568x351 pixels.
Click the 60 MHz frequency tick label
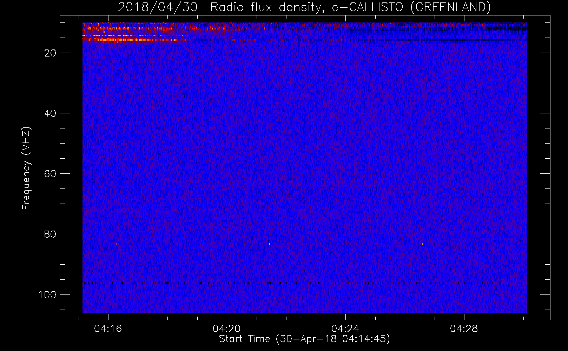pos(50,174)
